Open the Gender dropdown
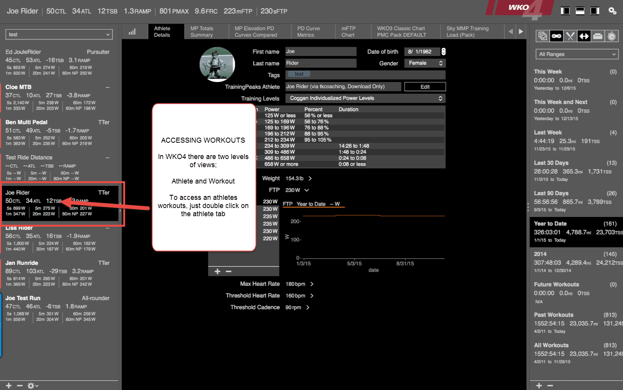 tap(425, 63)
